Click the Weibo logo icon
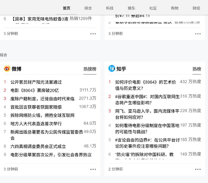 tap(7, 69)
